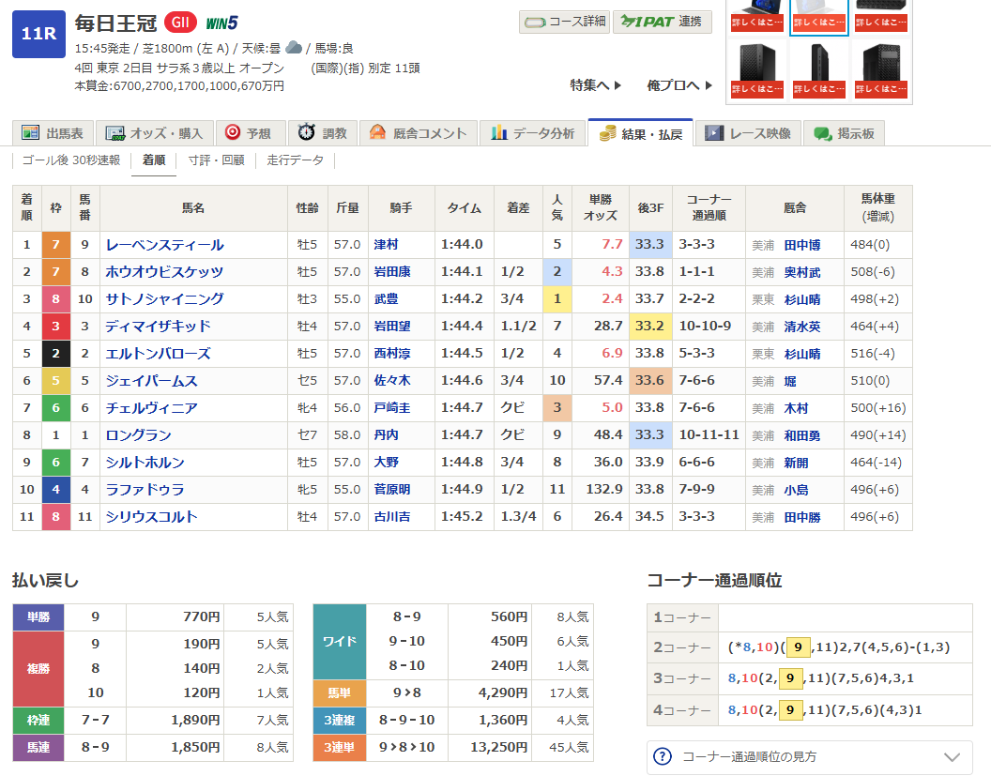Open the オッズ・購入 tab
This screenshot has height=776, width=991.
[x=156, y=133]
